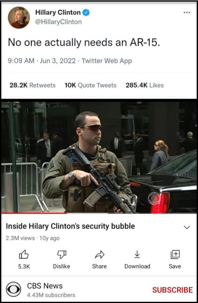Click the SUBSCRIBE button
This screenshot has width=198, height=303.
coord(172,290)
